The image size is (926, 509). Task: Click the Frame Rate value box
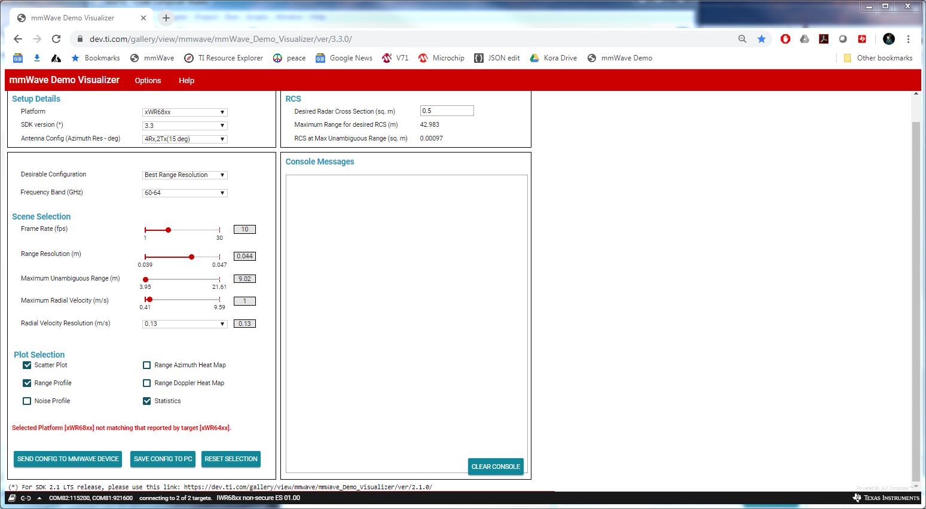245,229
